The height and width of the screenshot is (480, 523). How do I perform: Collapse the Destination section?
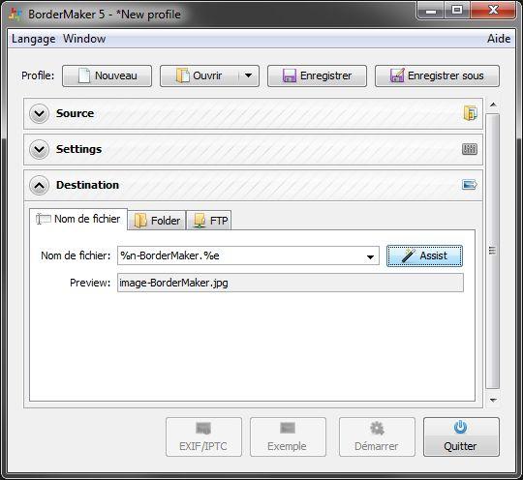tap(40, 185)
